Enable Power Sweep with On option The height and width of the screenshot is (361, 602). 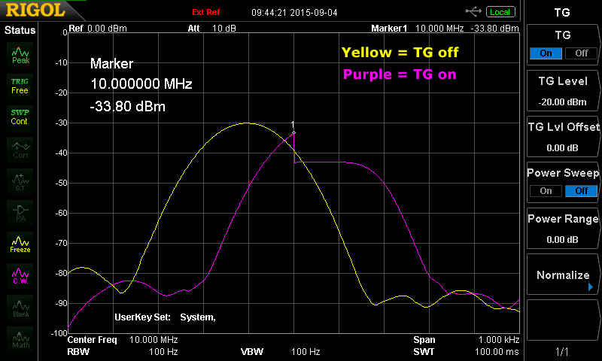[x=546, y=191]
